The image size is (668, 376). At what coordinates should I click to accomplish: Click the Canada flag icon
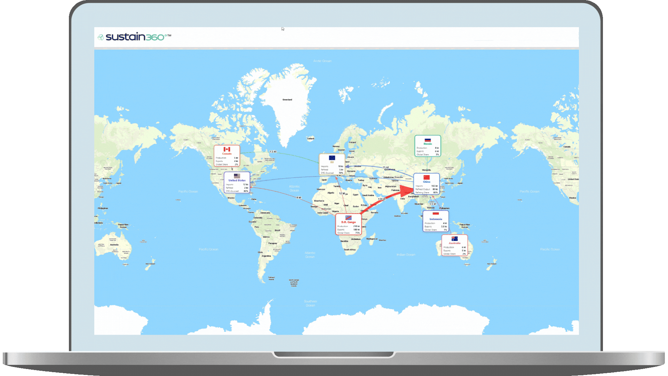click(227, 149)
